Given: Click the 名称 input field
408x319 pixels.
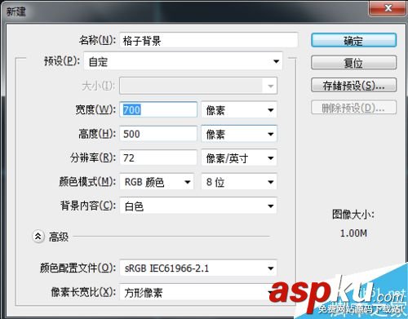Looking at the screenshot, I should pyautogui.click(x=208, y=40).
